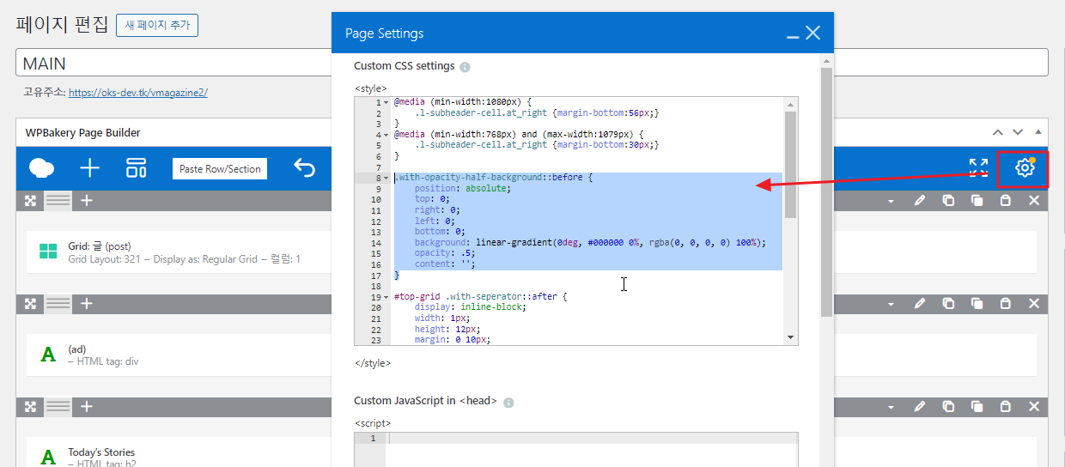The width and height of the screenshot is (1065, 467).
Task: Open the permalink https://oks-dev.tk/vmagazine2/
Action: click(138, 92)
